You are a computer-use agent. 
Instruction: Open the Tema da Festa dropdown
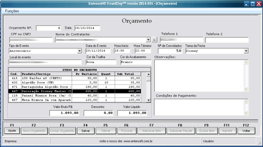(246, 51)
